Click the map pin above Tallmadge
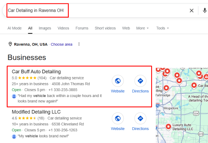This screenshot has width=208, height=143. tap(166, 88)
